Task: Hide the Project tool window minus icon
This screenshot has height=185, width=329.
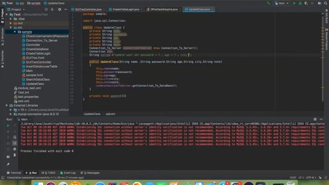Action: (x=66, y=9)
